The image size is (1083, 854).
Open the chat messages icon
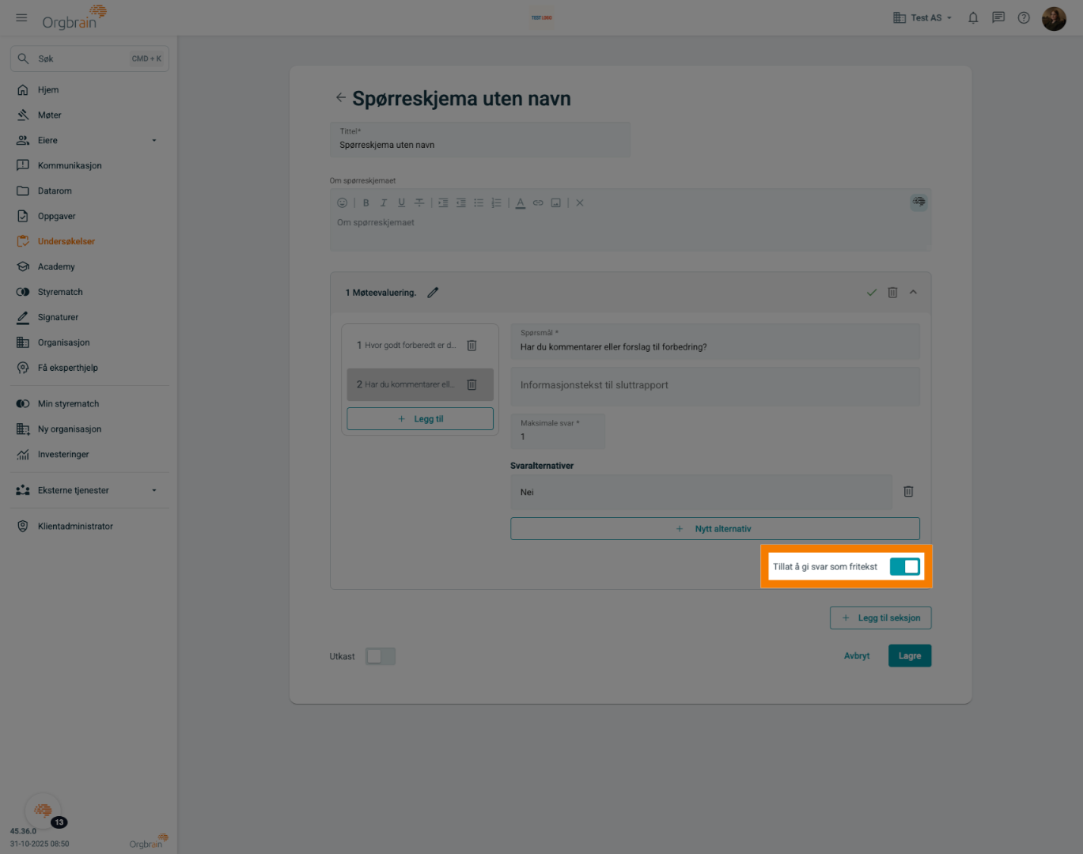click(x=998, y=17)
